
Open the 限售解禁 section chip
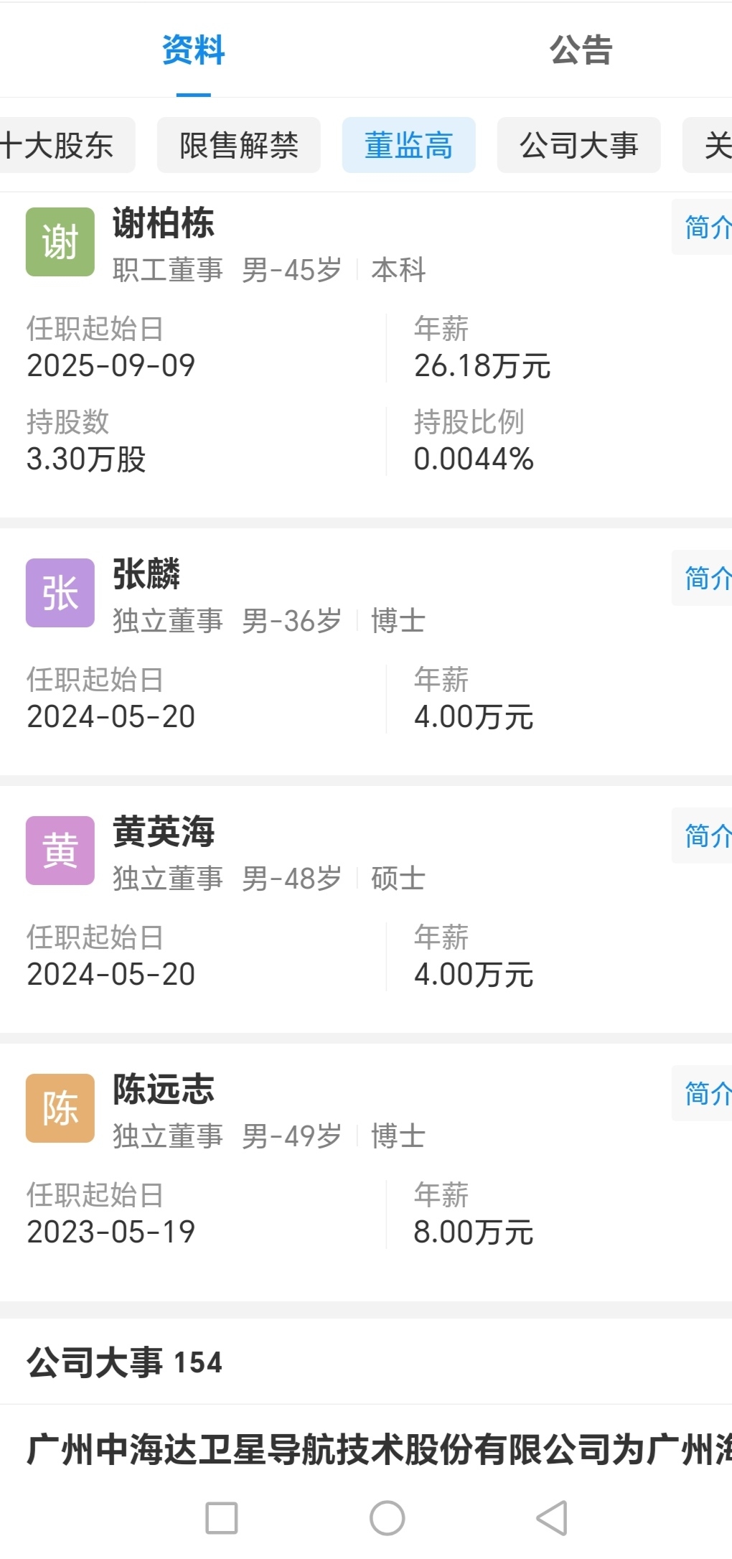point(239,145)
